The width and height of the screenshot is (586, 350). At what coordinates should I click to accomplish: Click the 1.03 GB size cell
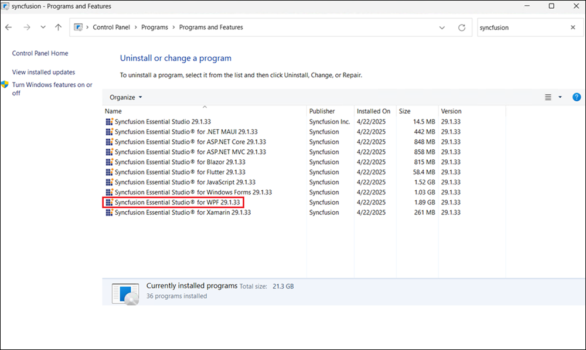tap(424, 192)
